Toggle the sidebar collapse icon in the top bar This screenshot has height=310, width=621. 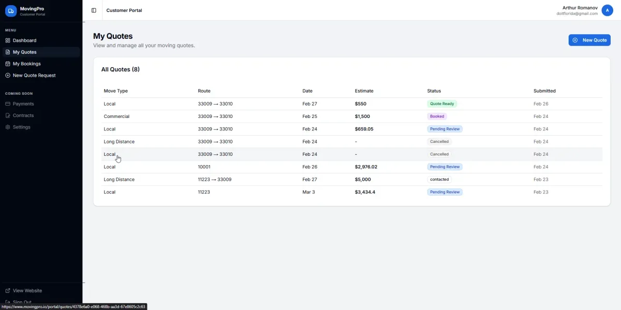[x=93, y=10]
